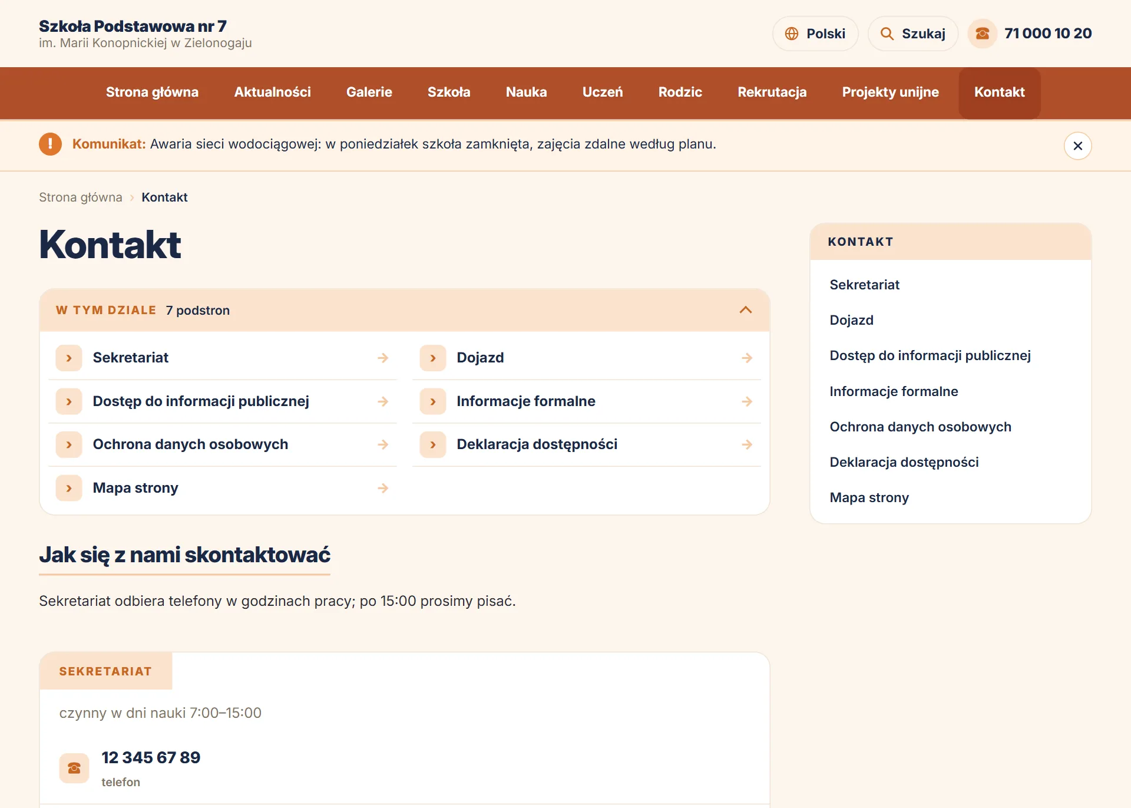Open the Nauka menu item
1131x808 pixels.
[526, 93]
